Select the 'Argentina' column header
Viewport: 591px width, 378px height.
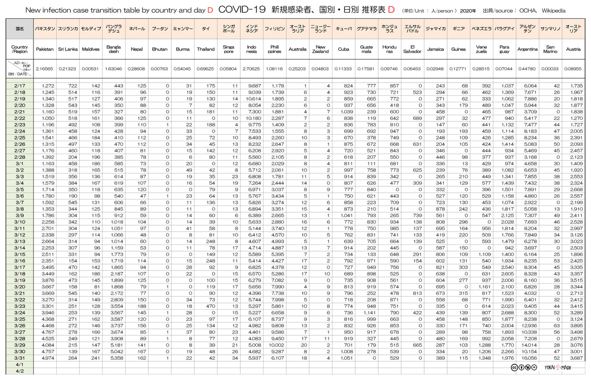527,50
